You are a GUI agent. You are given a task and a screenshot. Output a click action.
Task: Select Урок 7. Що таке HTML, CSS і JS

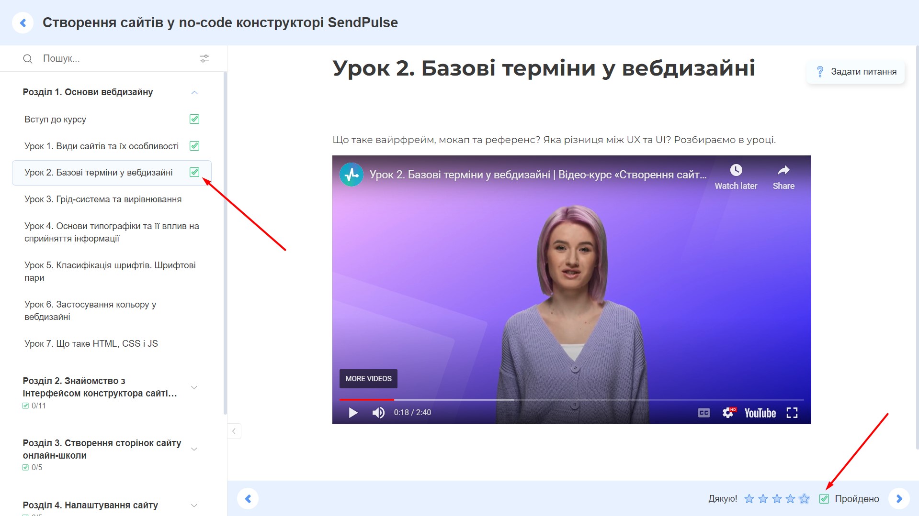(91, 344)
